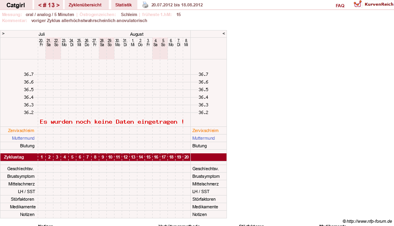This screenshot has height=226, width=394.
Task: Click the printer icon
Action: (x=145, y=5)
